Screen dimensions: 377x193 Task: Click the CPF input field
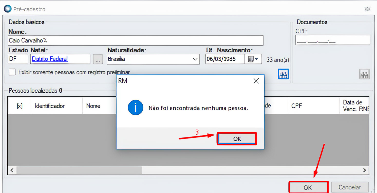click(x=333, y=40)
